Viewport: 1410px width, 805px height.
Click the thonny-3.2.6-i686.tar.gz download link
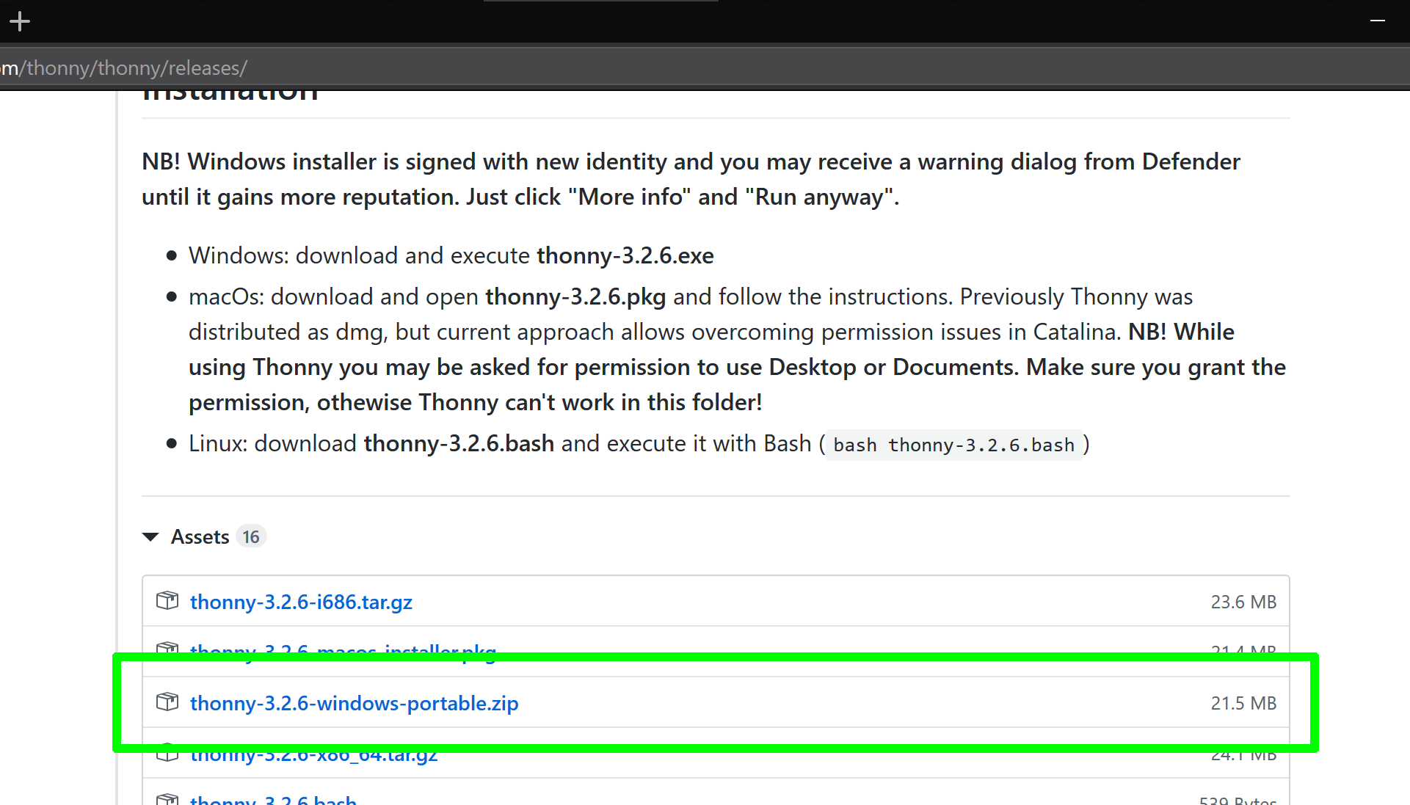pyautogui.click(x=301, y=602)
